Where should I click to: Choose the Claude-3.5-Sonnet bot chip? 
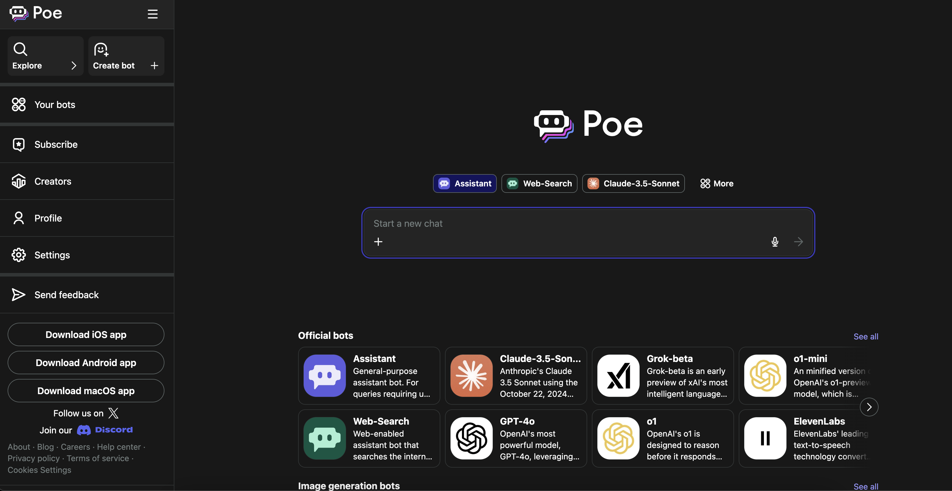tap(633, 183)
